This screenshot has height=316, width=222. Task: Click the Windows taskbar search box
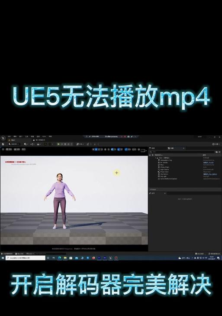click(x=26, y=258)
